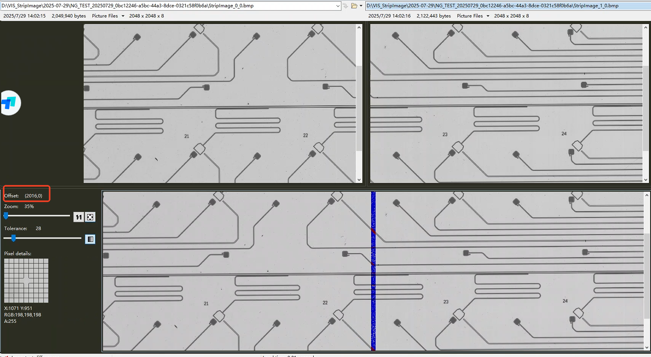Click the left image pane scroll down arrow

(359, 180)
